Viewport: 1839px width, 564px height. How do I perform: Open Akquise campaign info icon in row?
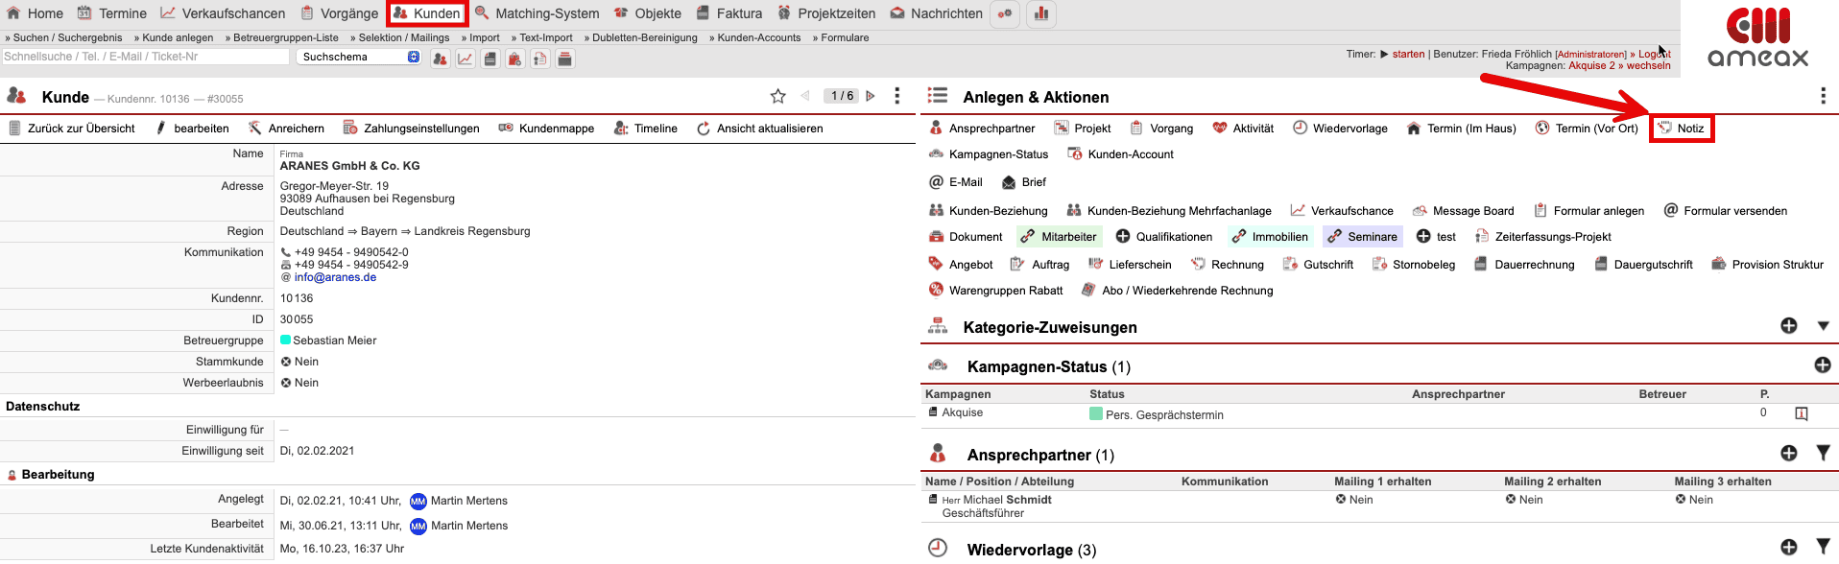[x=1802, y=413]
